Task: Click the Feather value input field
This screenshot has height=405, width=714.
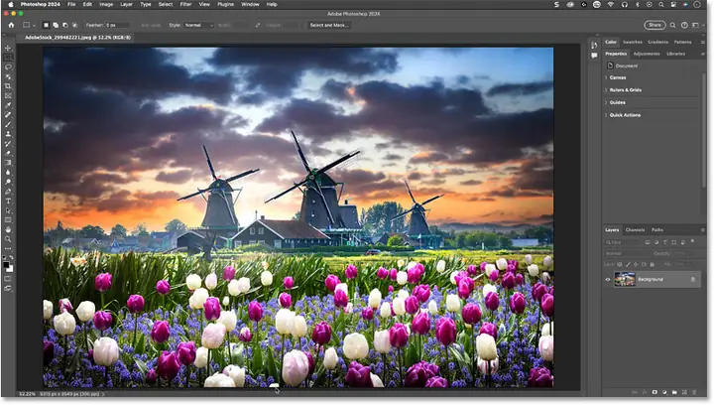Action: click(117, 25)
